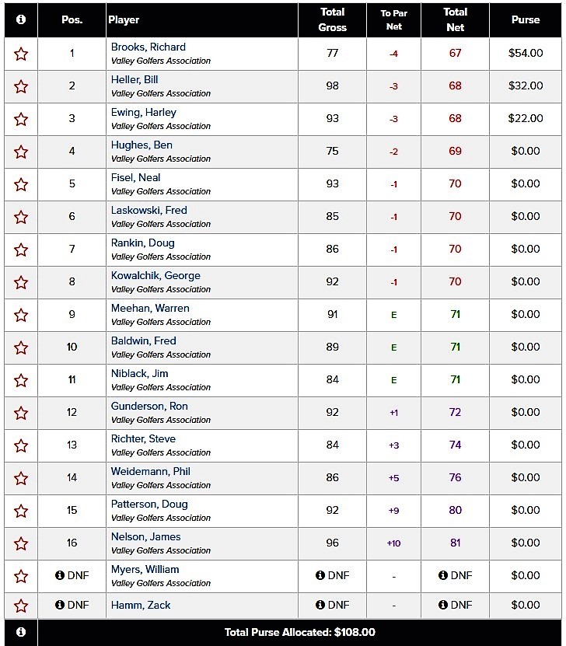
Task: Star Richard Brooks as favorite
Action: click(x=21, y=54)
